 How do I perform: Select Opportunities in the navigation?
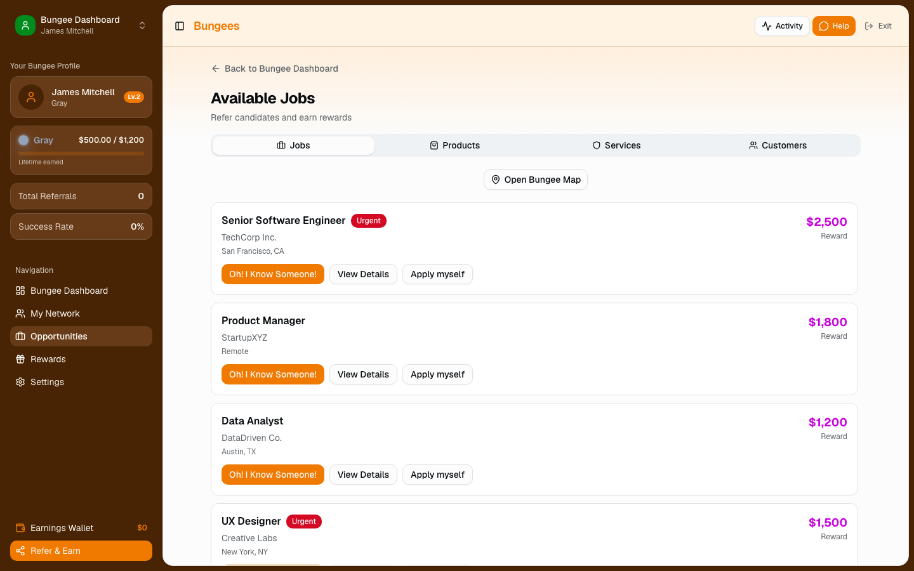point(81,336)
